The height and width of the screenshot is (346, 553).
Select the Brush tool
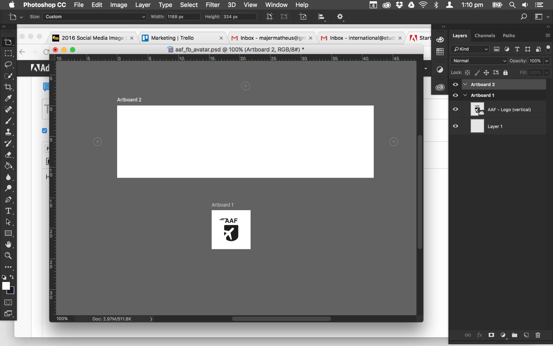(x=8, y=121)
